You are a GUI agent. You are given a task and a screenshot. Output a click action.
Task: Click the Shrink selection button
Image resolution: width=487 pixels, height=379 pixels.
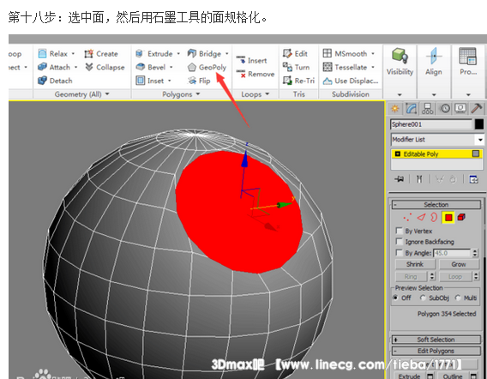click(x=415, y=264)
